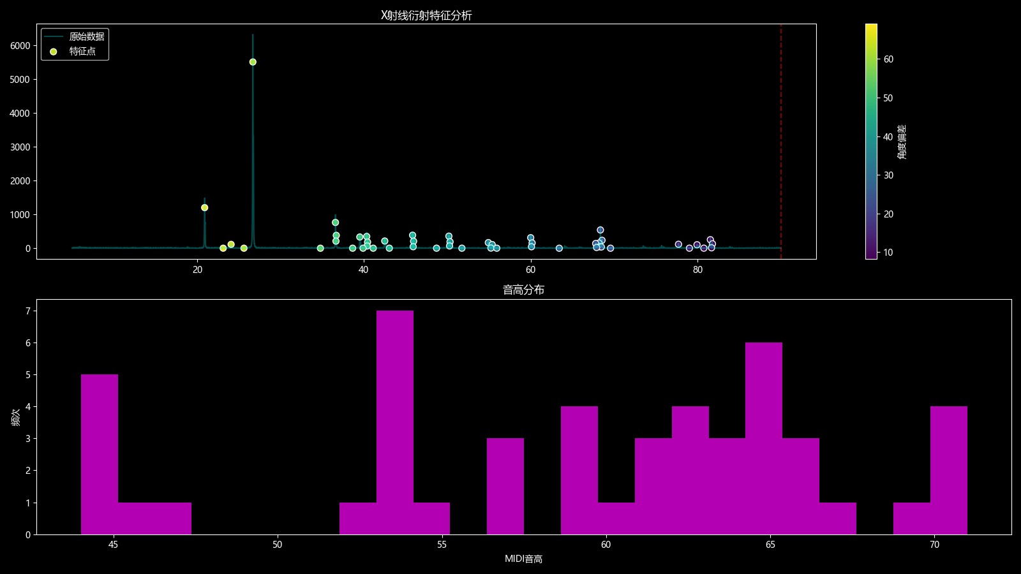Click the histogram x-axis tick label 45
This screenshot has height=574, width=1021.
113,545
